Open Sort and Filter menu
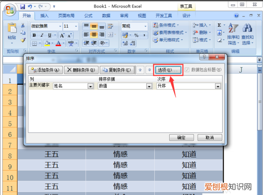The image size is (263, 195). (x=233, y=34)
